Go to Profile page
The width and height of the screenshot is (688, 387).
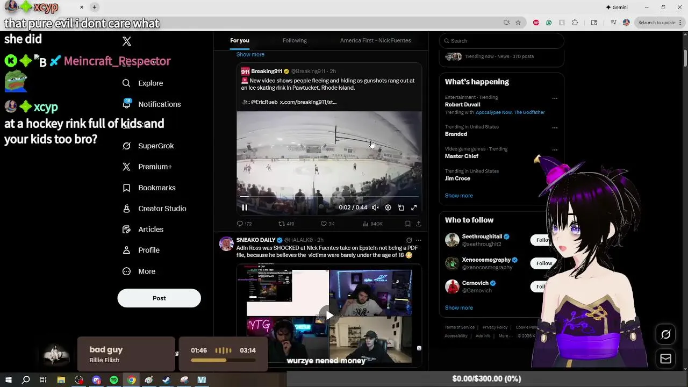(x=141, y=250)
